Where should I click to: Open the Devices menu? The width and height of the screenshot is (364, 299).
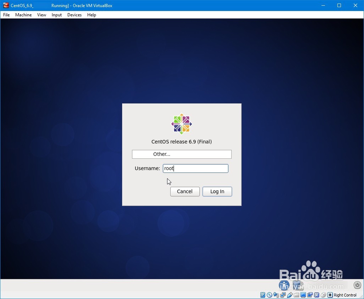[75, 15]
